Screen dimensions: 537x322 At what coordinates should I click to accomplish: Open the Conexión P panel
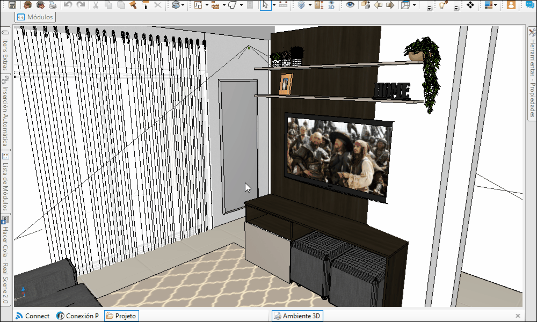[x=77, y=316]
